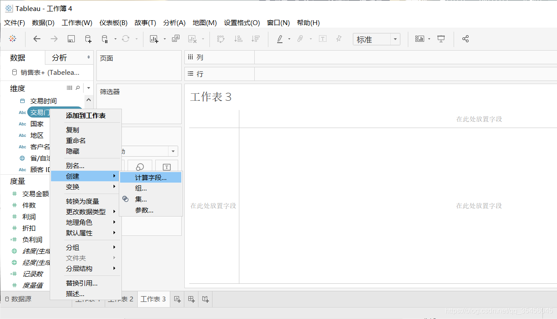Click the highlight pen icon
The image size is (557, 319).
[x=280, y=39]
